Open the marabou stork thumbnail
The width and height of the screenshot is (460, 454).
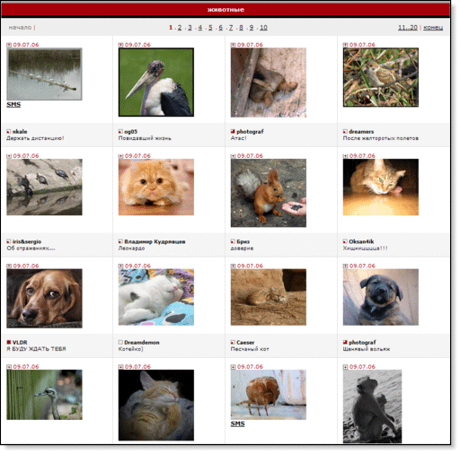[156, 82]
